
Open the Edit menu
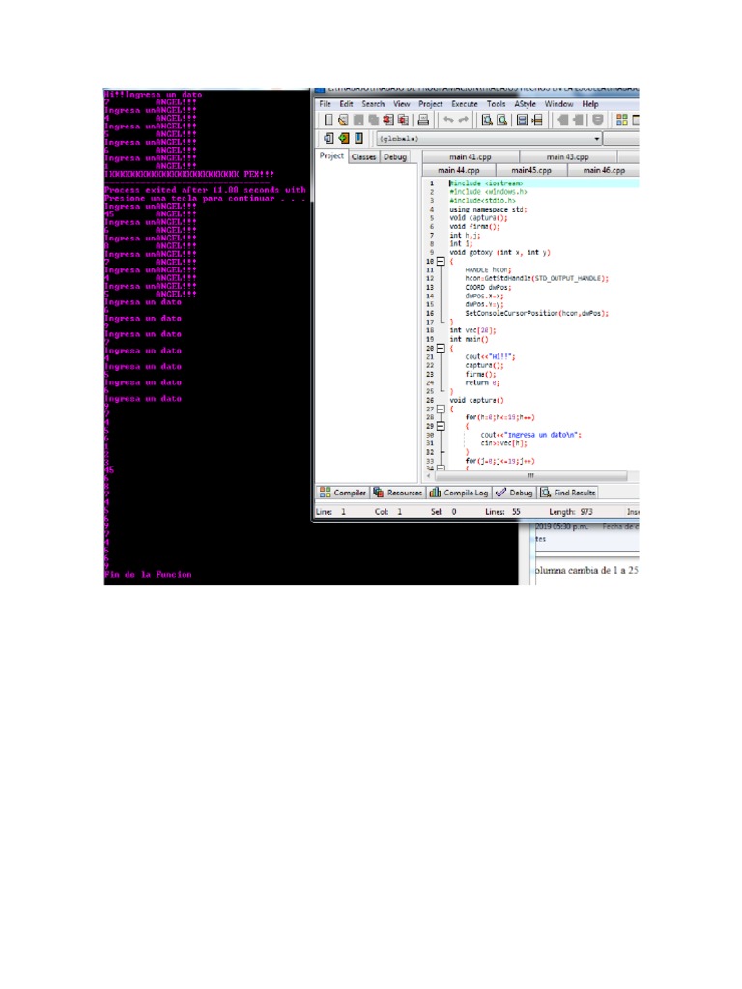tap(347, 104)
